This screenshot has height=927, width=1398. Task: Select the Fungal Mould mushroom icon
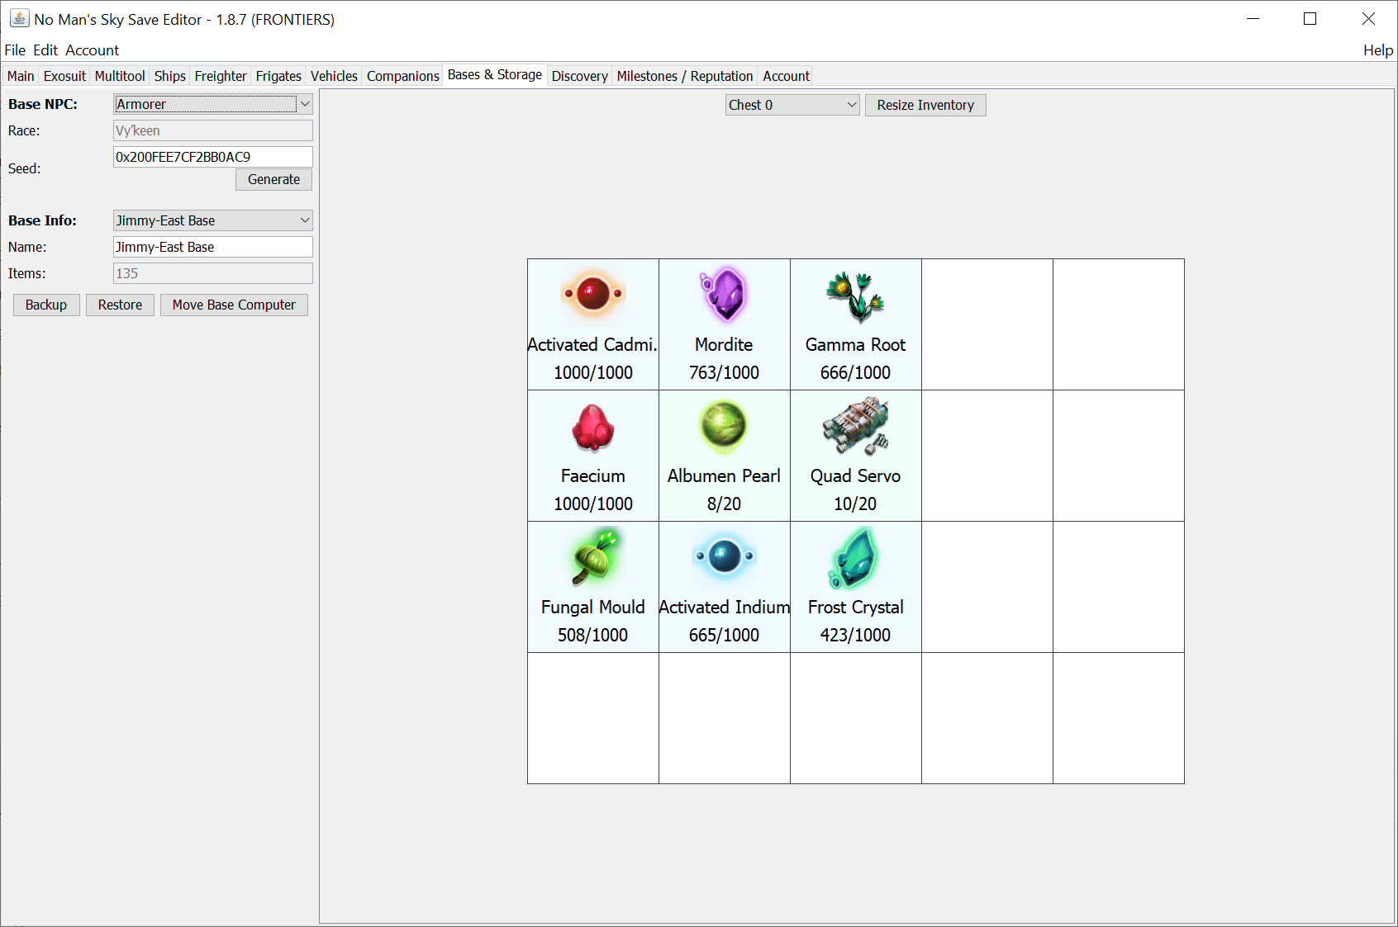(595, 557)
